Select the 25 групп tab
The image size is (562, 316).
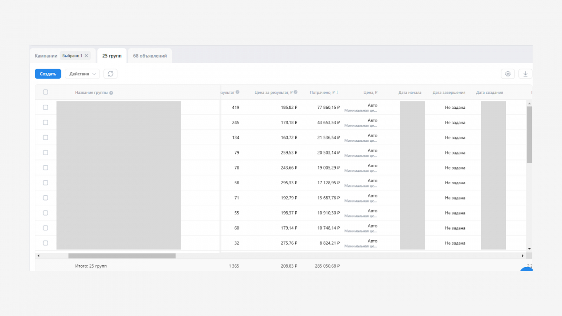[112, 56]
